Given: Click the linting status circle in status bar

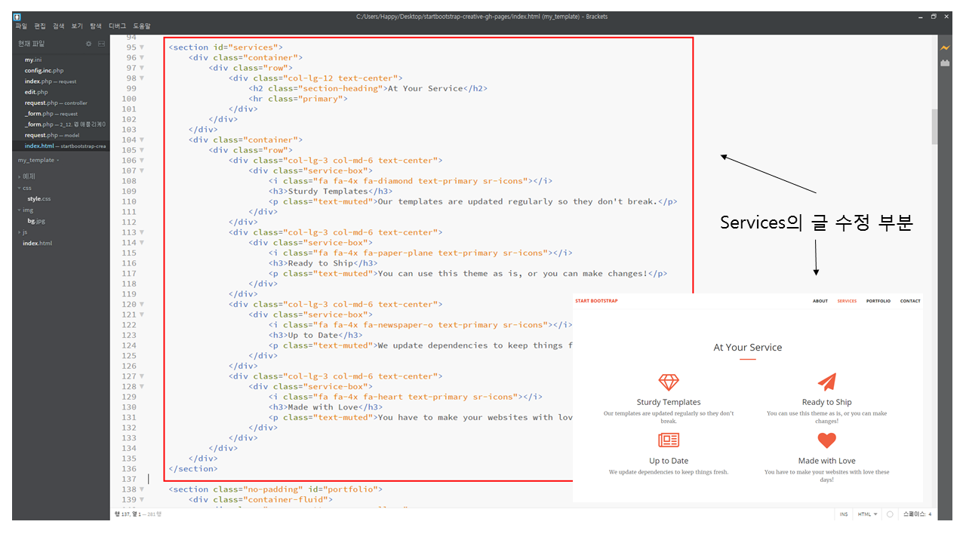Looking at the screenshot, I should (x=890, y=514).
